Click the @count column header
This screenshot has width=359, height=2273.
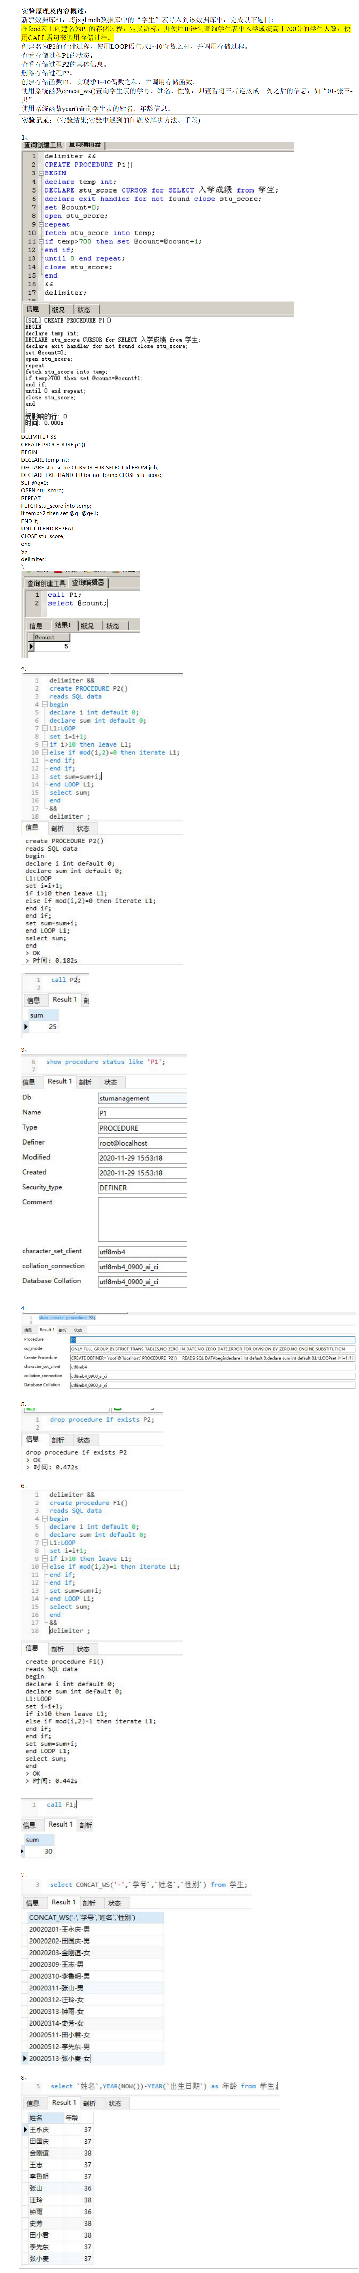[52, 637]
